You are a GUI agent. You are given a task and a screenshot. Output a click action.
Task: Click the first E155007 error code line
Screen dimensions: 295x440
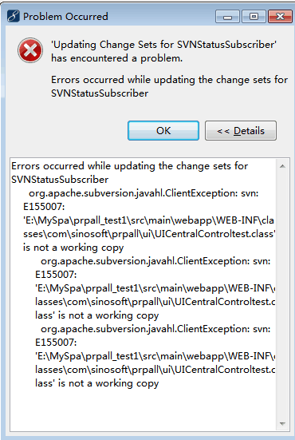coord(44,207)
